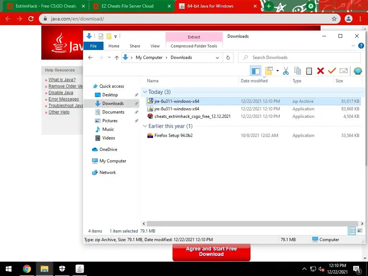368x276 pixels.
Task: Toggle the navigation pane toolbar button
Action: 256,71
